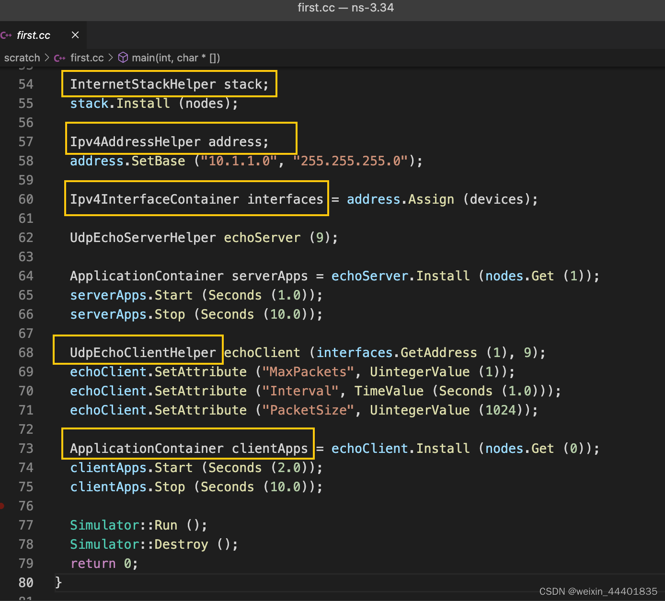665x601 pixels.
Task: Click Simulator::Destroy on line 78
Action: click(139, 544)
